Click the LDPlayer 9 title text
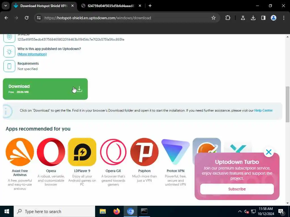 82,171
